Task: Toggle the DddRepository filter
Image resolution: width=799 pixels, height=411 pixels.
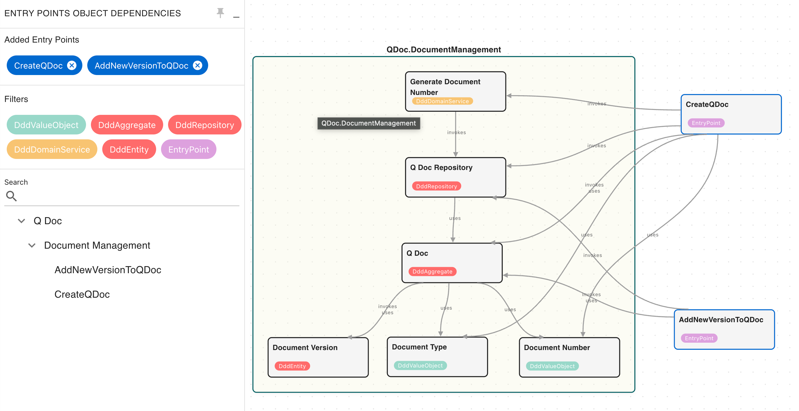Action: point(204,125)
